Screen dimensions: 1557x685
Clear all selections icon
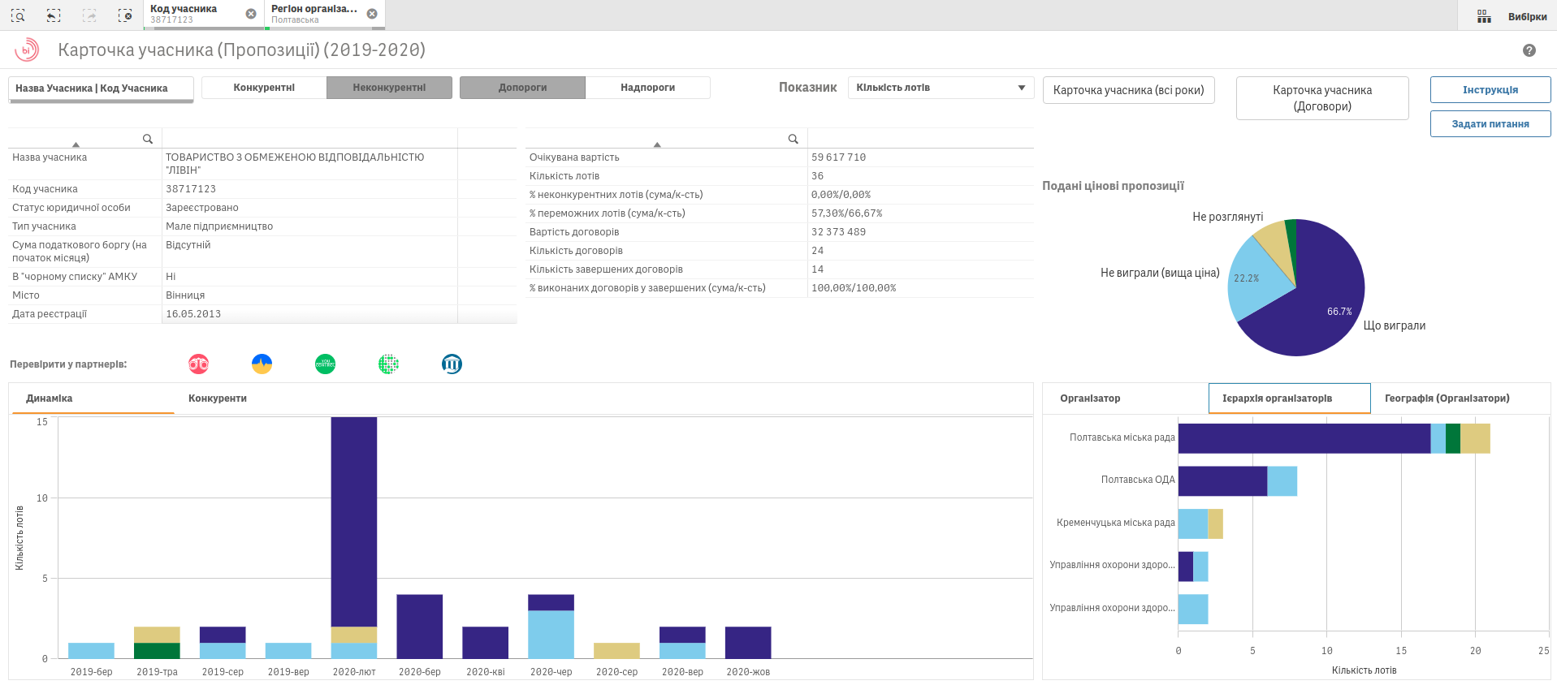pos(125,15)
